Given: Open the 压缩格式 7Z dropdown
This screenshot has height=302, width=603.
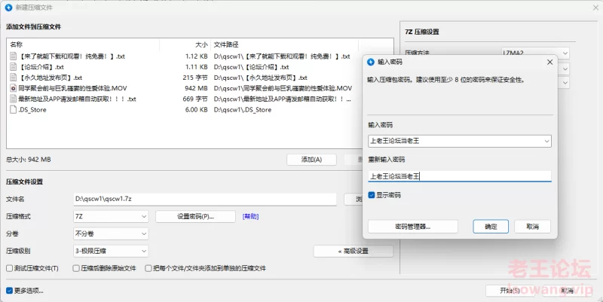Looking at the screenshot, I should tap(111, 216).
